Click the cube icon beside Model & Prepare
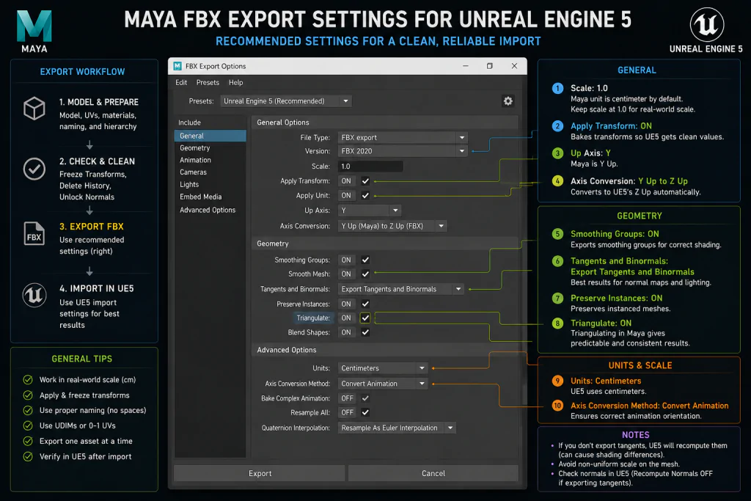The height and width of the screenshot is (501, 751). pos(34,109)
